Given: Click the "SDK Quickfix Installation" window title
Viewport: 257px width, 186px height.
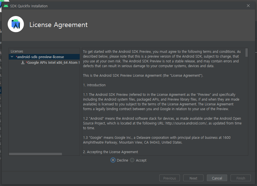Looking at the screenshot, I should click(29, 6).
